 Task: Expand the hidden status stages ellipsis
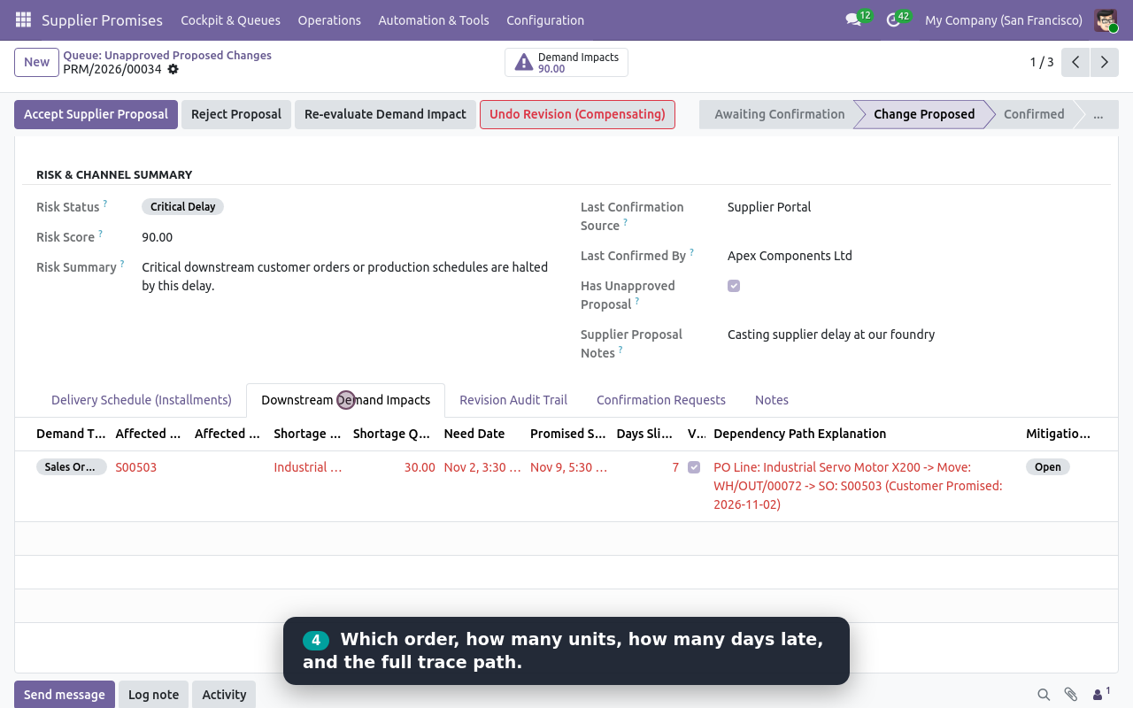[1098, 114]
